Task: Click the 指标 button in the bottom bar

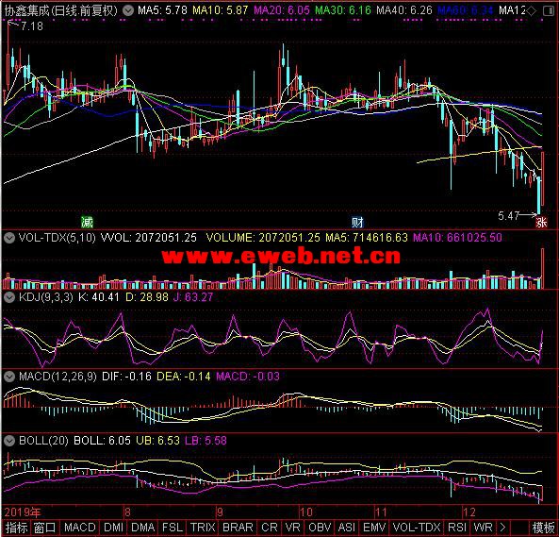Action: (x=16, y=528)
